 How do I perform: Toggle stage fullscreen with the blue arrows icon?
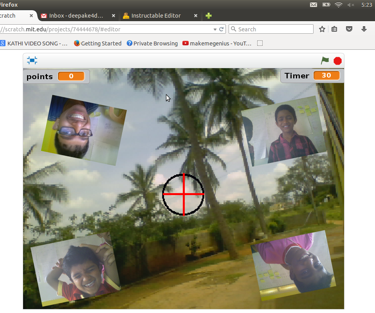[32, 61]
